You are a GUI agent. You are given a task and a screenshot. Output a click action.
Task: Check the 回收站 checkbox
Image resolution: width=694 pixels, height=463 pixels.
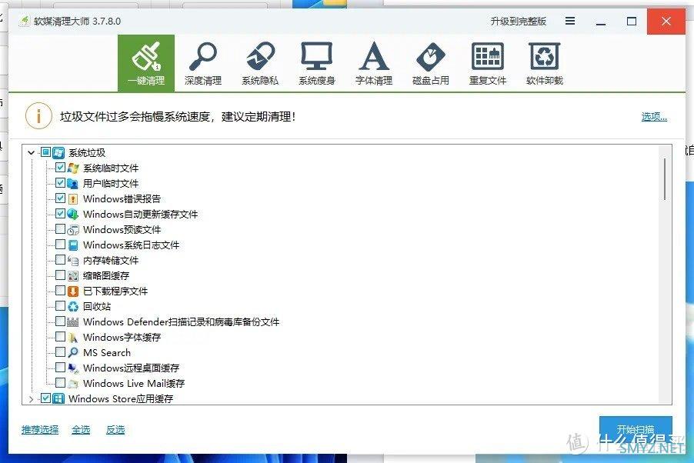coord(60,305)
